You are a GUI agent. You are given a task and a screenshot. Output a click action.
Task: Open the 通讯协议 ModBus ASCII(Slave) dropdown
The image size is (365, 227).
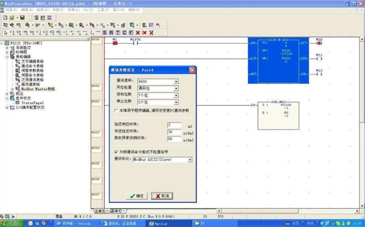pyautogui.click(x=190, y=159)
